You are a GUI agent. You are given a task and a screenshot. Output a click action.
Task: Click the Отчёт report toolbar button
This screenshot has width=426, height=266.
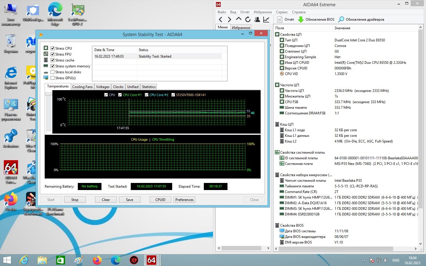click(286, 20)
